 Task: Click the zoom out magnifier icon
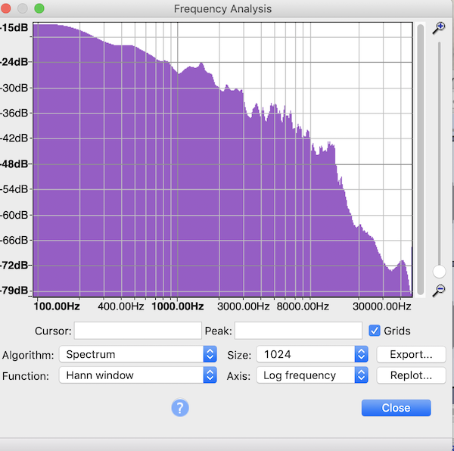(x=438, y=291)
